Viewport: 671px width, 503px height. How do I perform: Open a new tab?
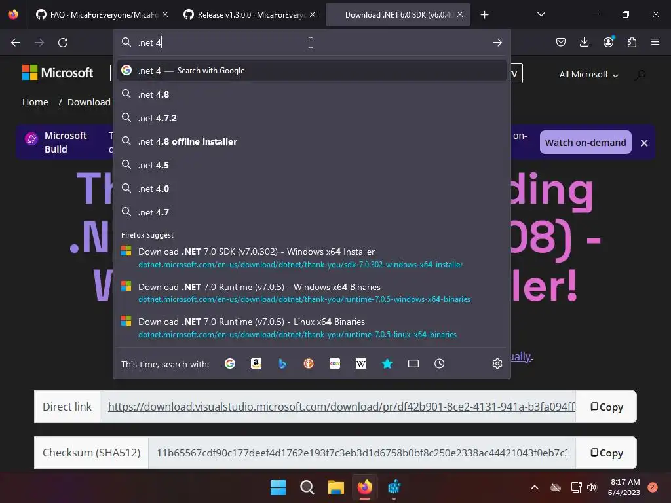(x=484, y=15)
